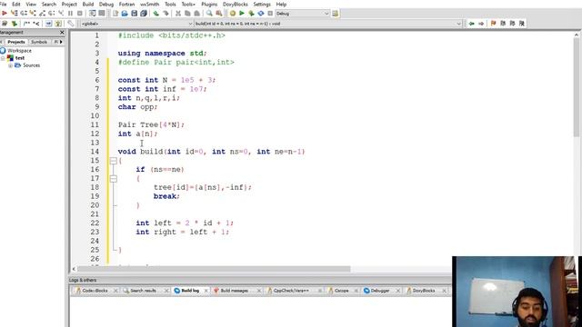Open the <global> scope dropdown
The image size is (582, 327).
[136, 24]
